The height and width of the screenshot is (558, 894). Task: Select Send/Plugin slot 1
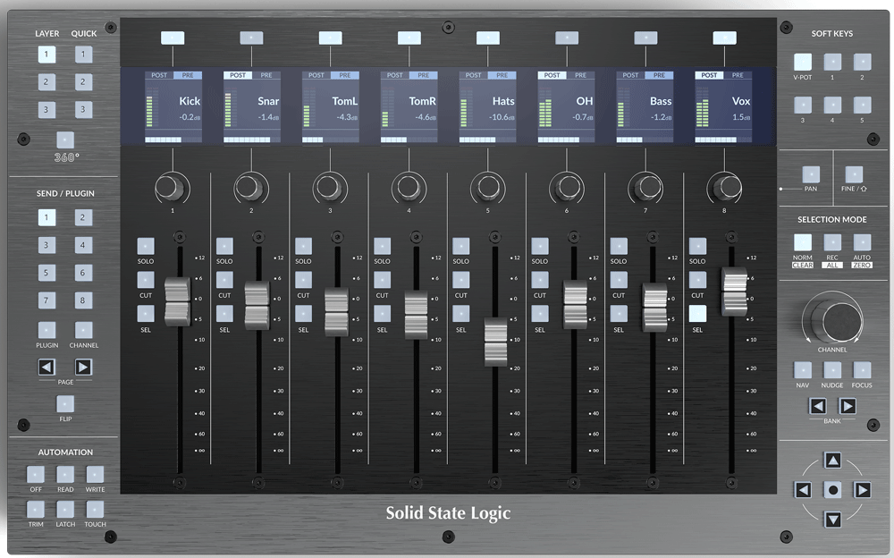[x=46, y=217]
